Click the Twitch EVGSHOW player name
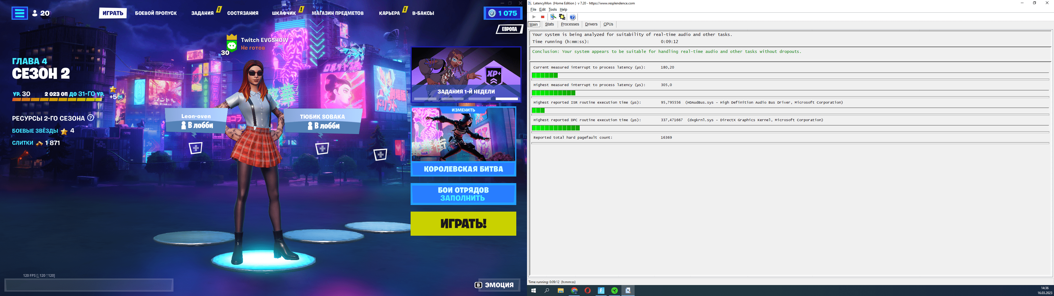The image size is (1054, 296). point(264,40)
